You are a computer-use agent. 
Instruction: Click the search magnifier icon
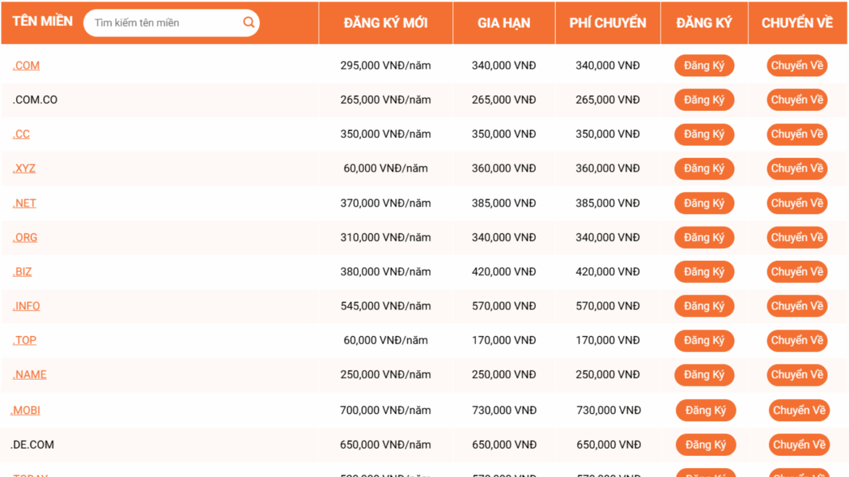coord(249,23)
